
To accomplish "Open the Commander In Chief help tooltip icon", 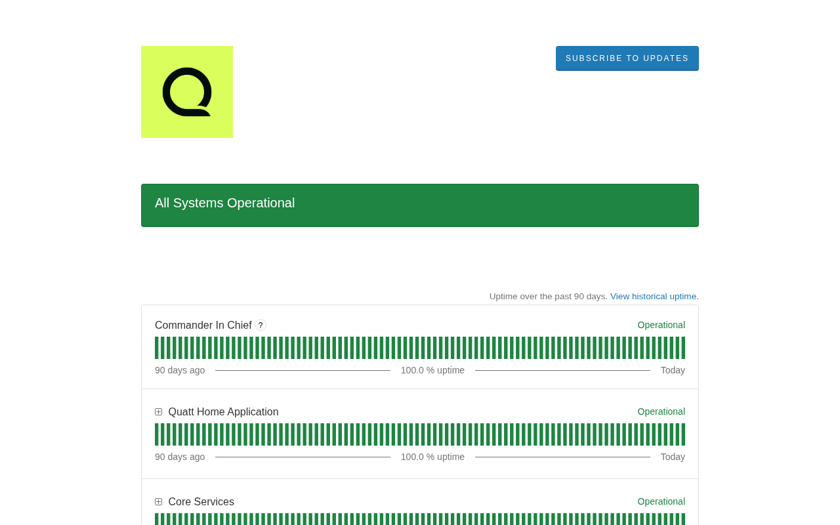I will 261,325.
